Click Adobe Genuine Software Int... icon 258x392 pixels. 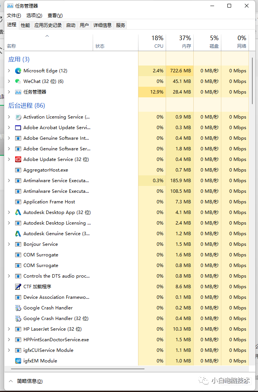[x=18, y=138]
